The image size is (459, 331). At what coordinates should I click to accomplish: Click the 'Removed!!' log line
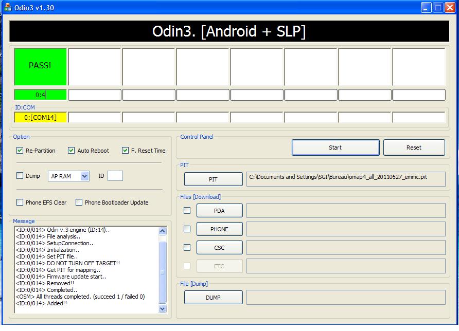click(x=45, y=283)
